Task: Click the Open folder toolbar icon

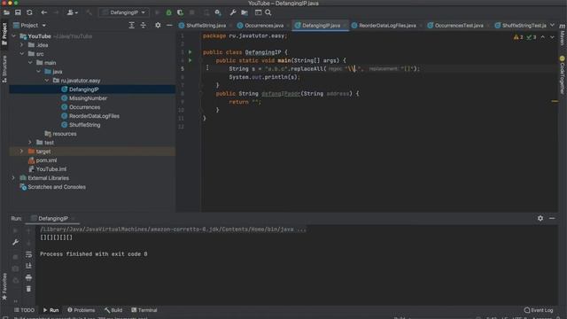Action: coord(6,12)
